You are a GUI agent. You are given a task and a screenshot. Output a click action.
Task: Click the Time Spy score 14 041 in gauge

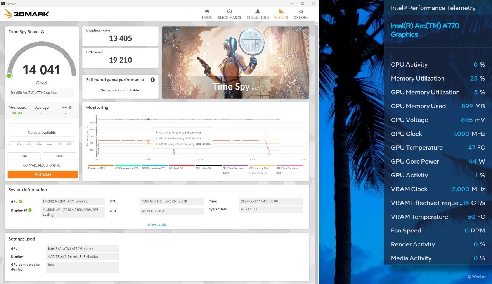(42, 70)
